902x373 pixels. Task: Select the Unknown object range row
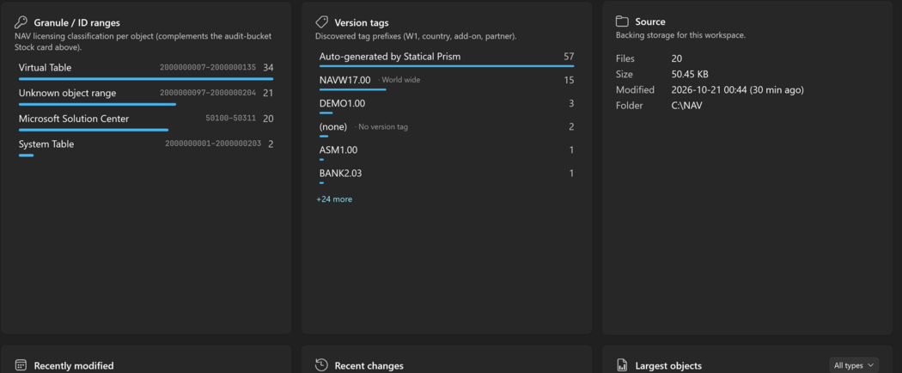pyautogui.click(x=146, y=96)
